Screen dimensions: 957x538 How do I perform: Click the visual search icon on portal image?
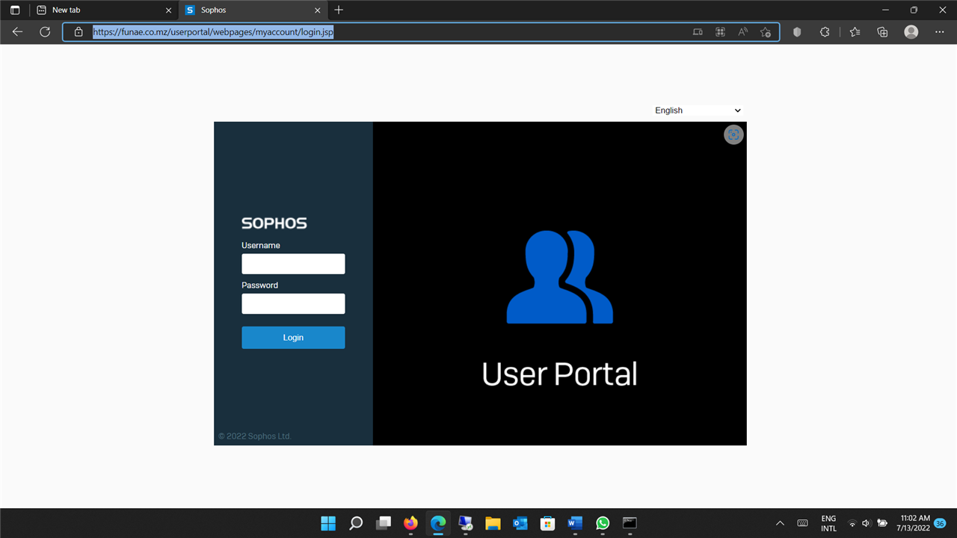point(733,134)
